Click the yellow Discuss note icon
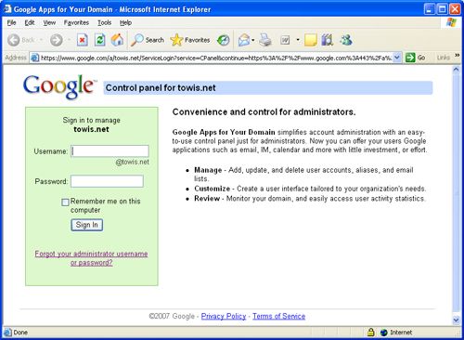464x340 pixels. click(311, 40)
